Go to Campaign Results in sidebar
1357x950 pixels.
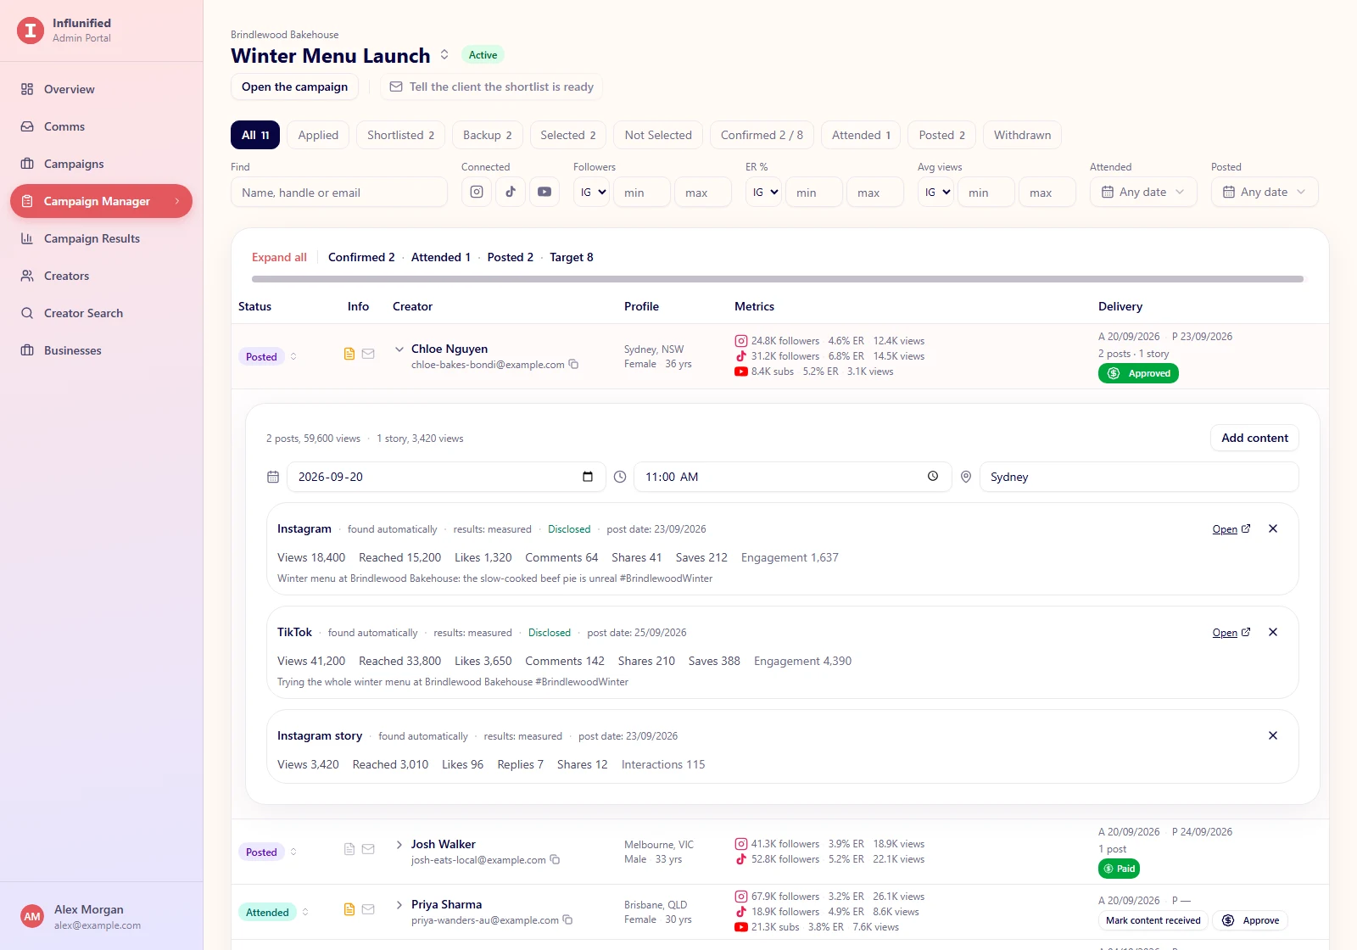pyautogui.click(x=92, y=238)
